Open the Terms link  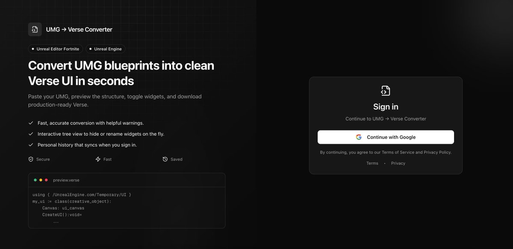pyautogui.click(x=372, y=163)
